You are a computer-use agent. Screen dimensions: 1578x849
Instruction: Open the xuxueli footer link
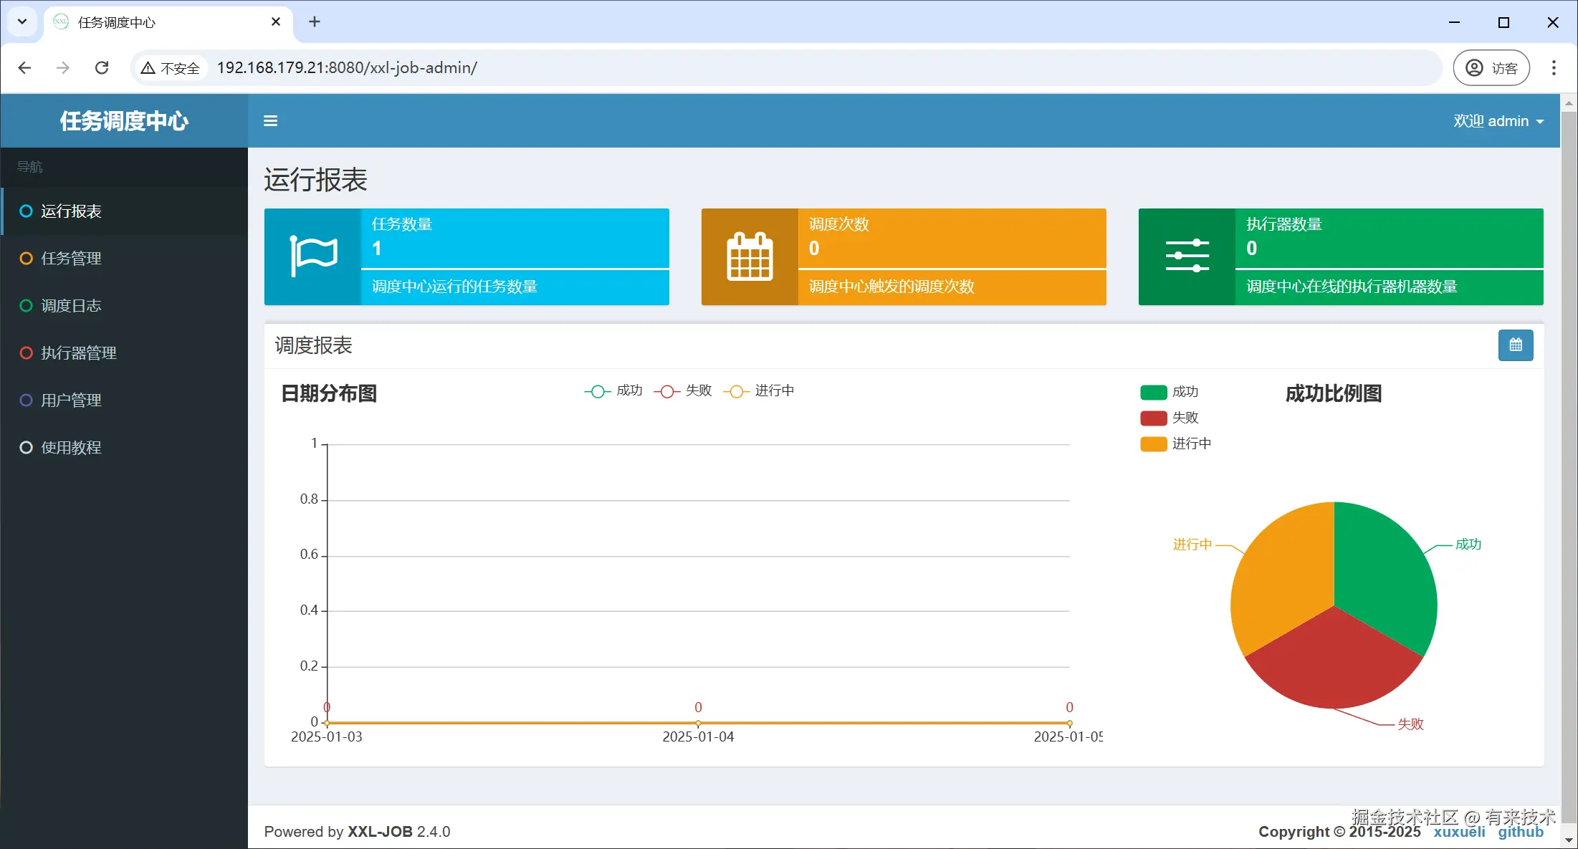1459,832
